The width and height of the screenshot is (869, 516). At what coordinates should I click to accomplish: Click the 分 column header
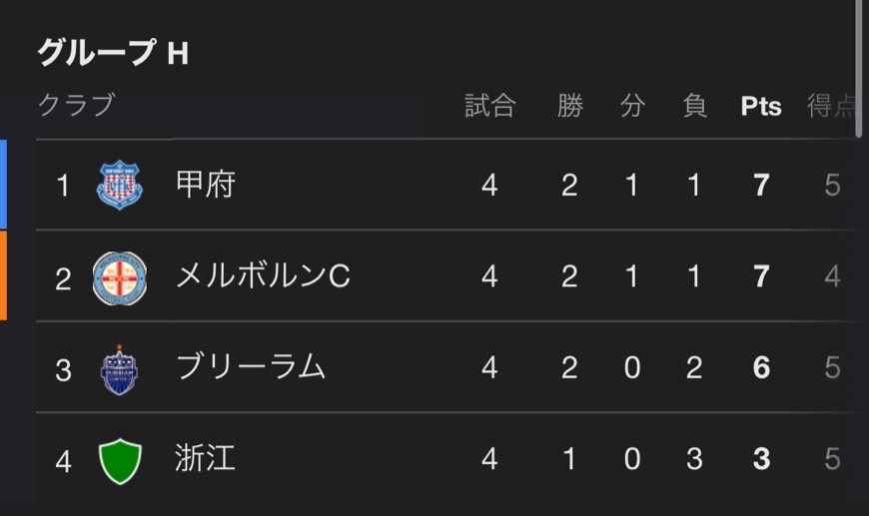(632, 105)
